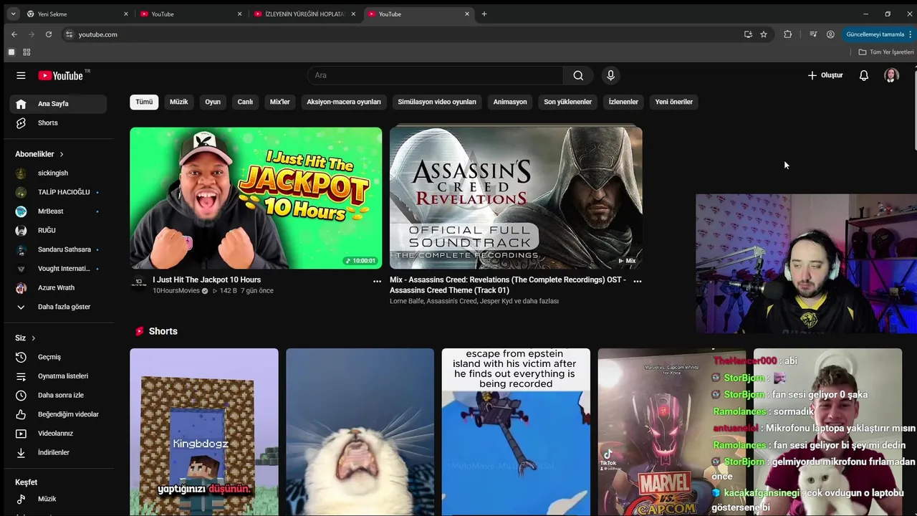Open the tab search dropdown arrow
Image resolution: width=917 pixels, height=516 pixels.
pos(13,14)
